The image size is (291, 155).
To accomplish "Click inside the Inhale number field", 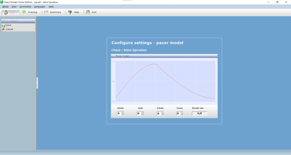I will tap(119, 113).
